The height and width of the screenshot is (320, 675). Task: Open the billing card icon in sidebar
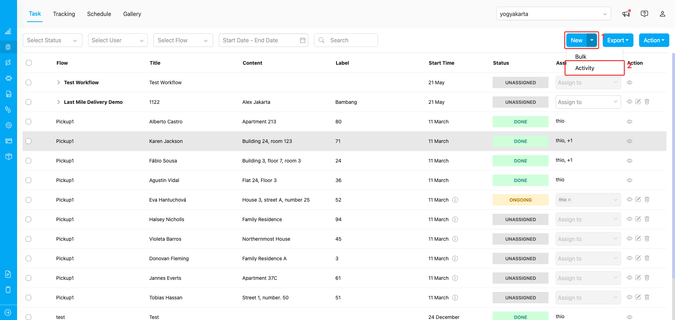coord(9,141)
